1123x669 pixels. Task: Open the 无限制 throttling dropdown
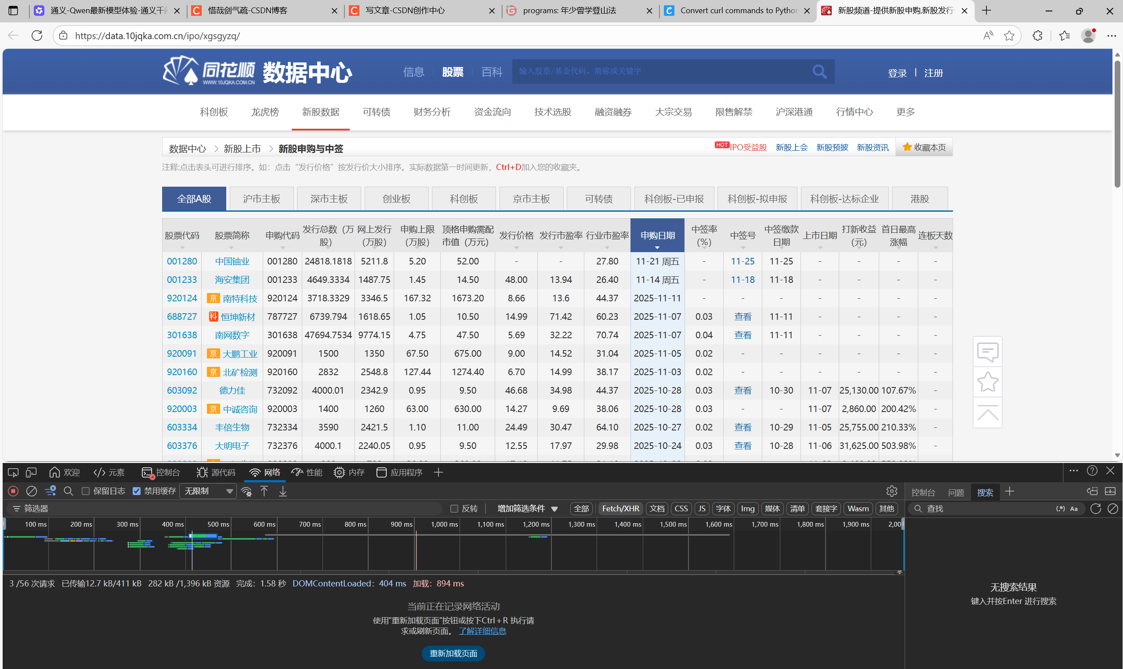[x=208, y=492]
